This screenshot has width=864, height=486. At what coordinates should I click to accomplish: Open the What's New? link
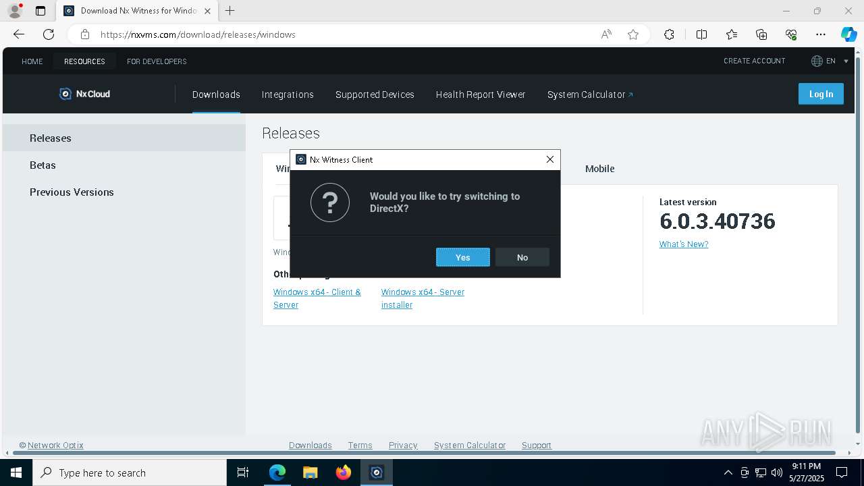pyautogui.click(x=684, y=244)
